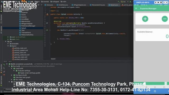Click the settings gear in the ONEPLUS mirror toolbar

156,2
